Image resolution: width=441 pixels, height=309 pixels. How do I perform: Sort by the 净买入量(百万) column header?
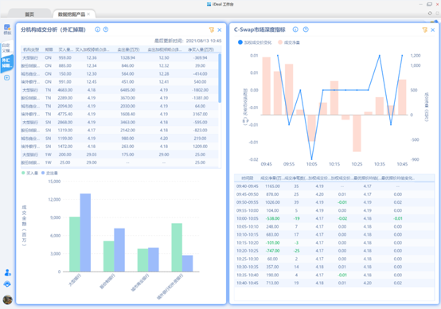click(x=201, y=49)
